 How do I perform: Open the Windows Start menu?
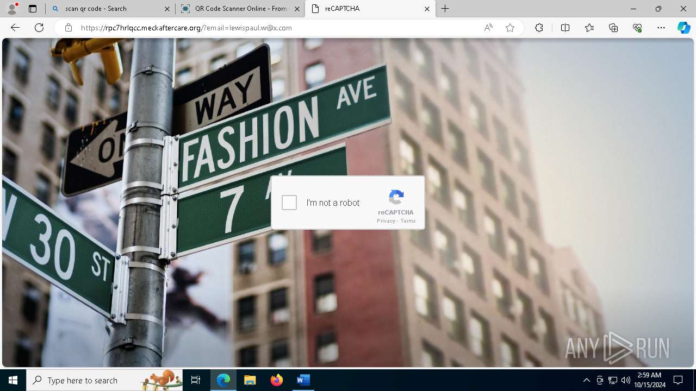(13, 380)
